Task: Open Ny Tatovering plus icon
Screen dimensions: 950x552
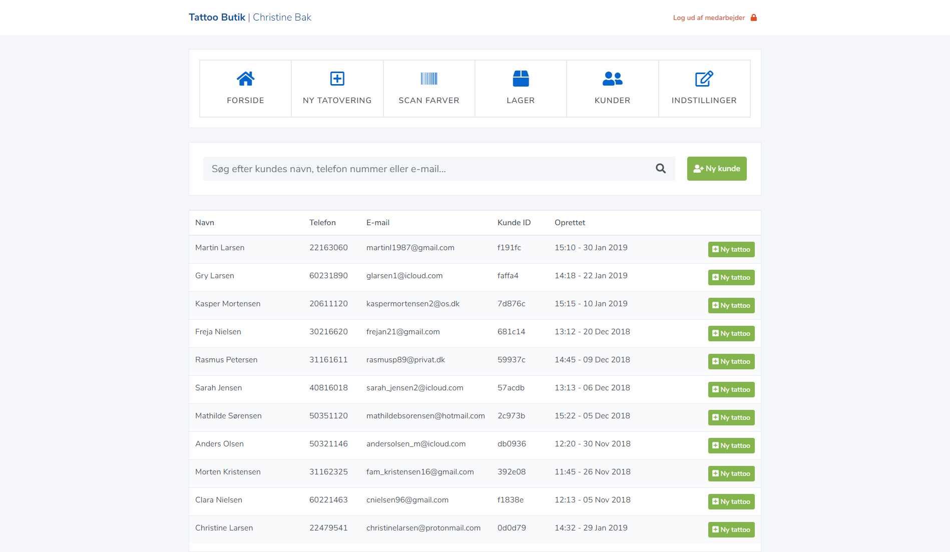Action: click(x=337, y=79)
